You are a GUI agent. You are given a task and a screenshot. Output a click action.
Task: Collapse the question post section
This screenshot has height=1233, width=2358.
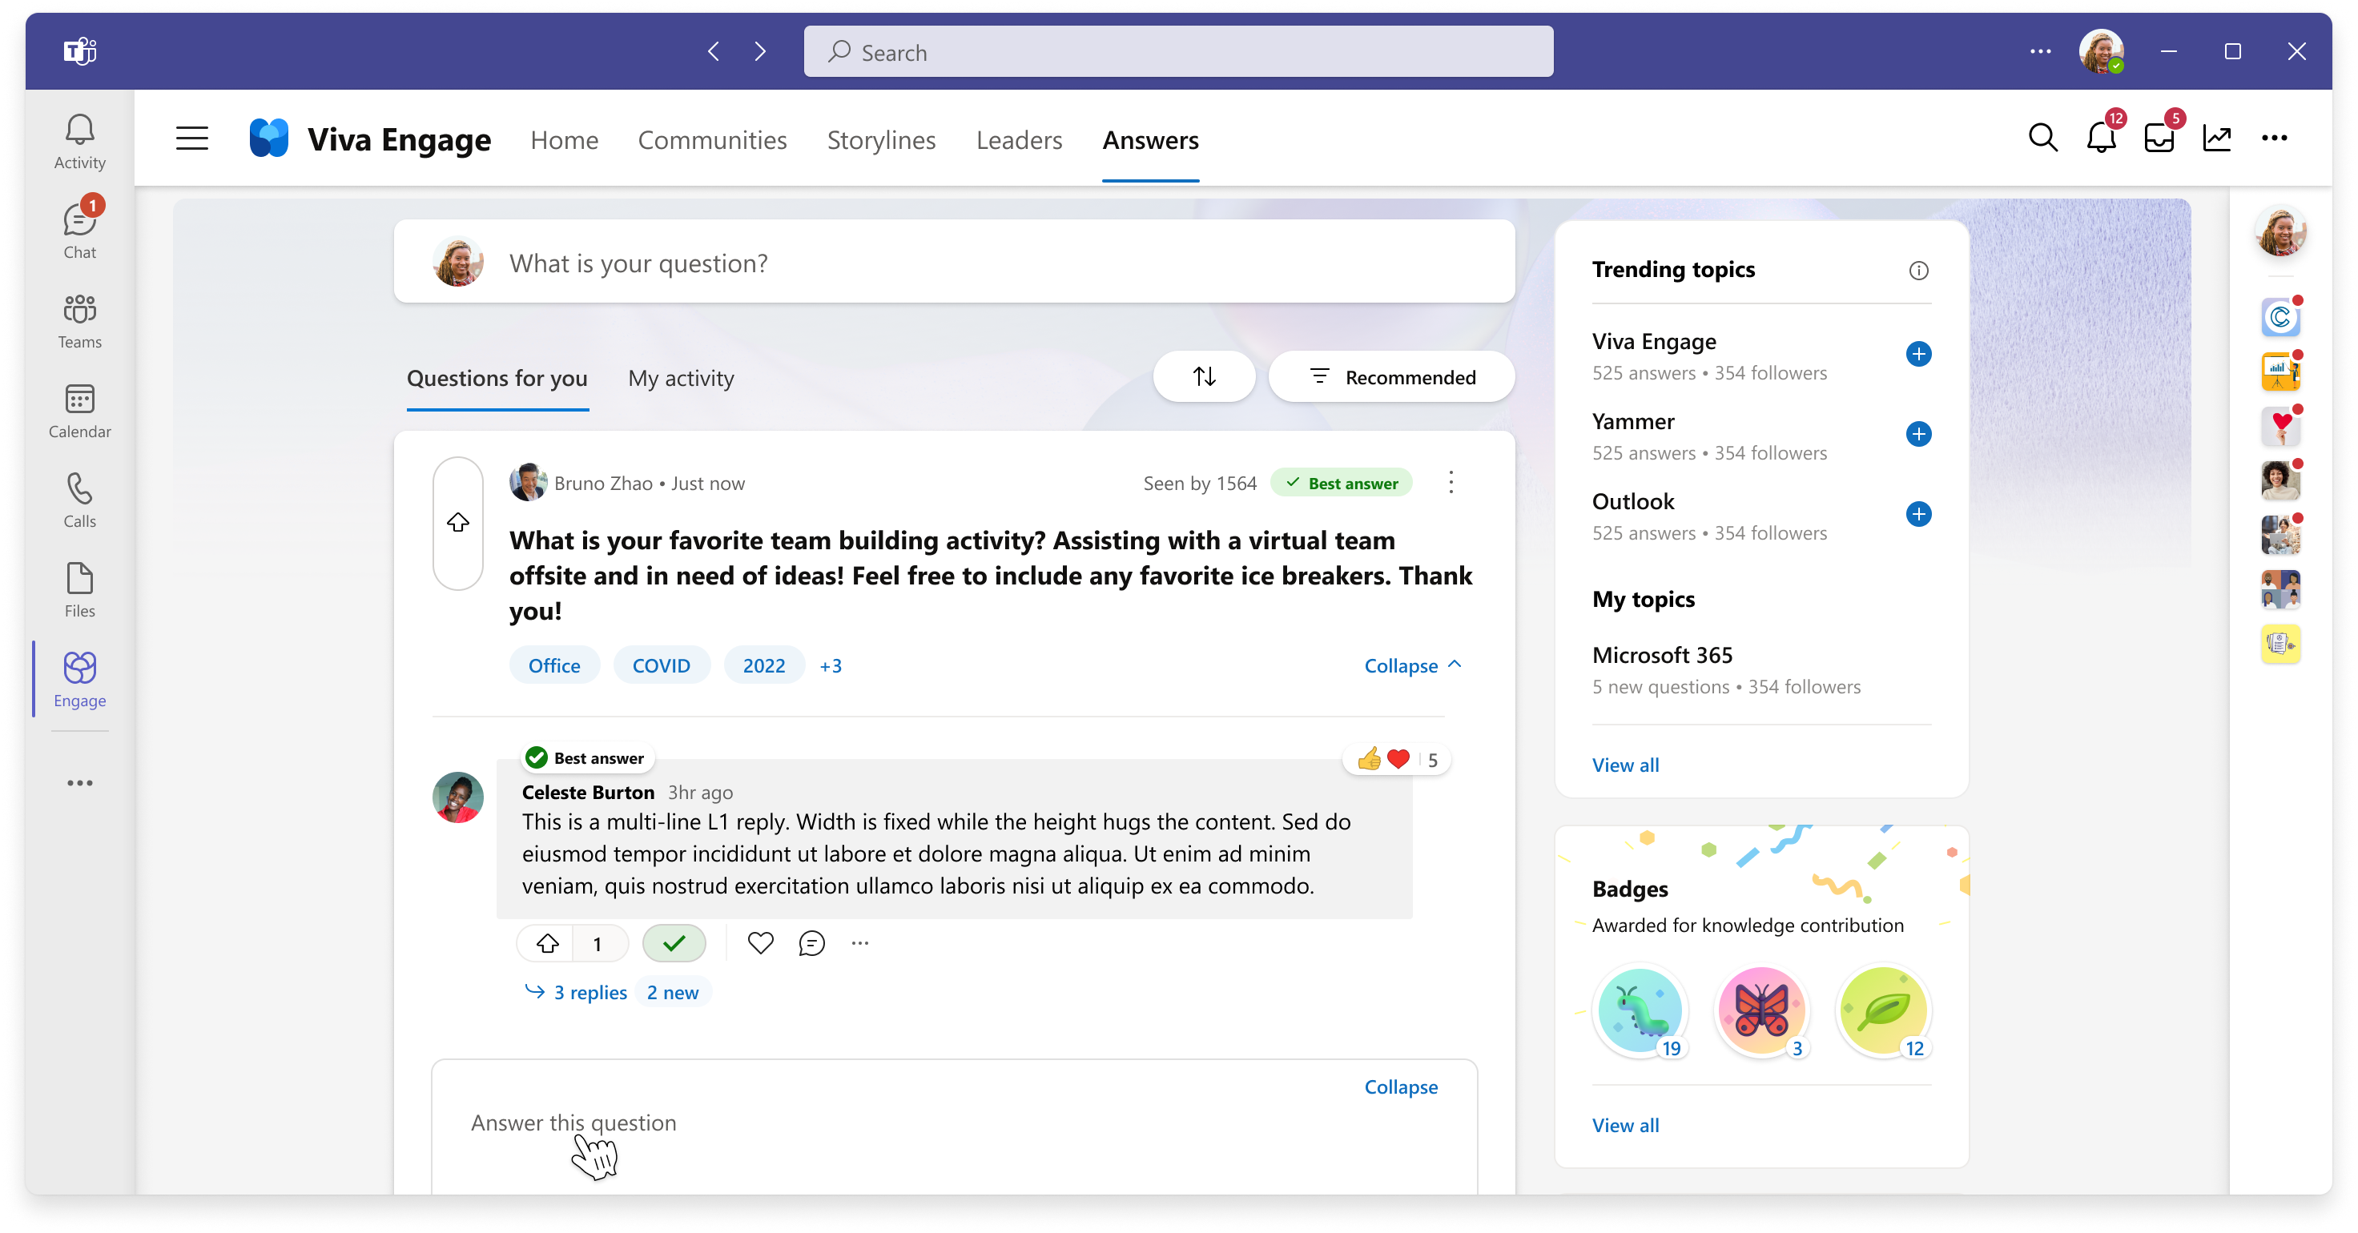[x=1413, y=665]
